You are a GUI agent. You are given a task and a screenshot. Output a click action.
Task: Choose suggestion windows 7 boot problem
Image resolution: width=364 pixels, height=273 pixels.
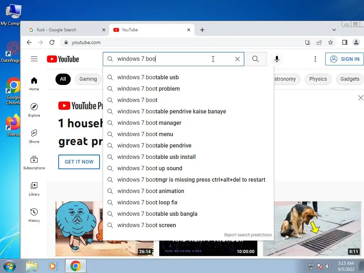[188, 89]
